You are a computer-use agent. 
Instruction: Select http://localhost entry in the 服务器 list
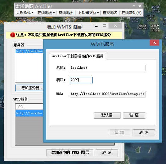(30, 51)
